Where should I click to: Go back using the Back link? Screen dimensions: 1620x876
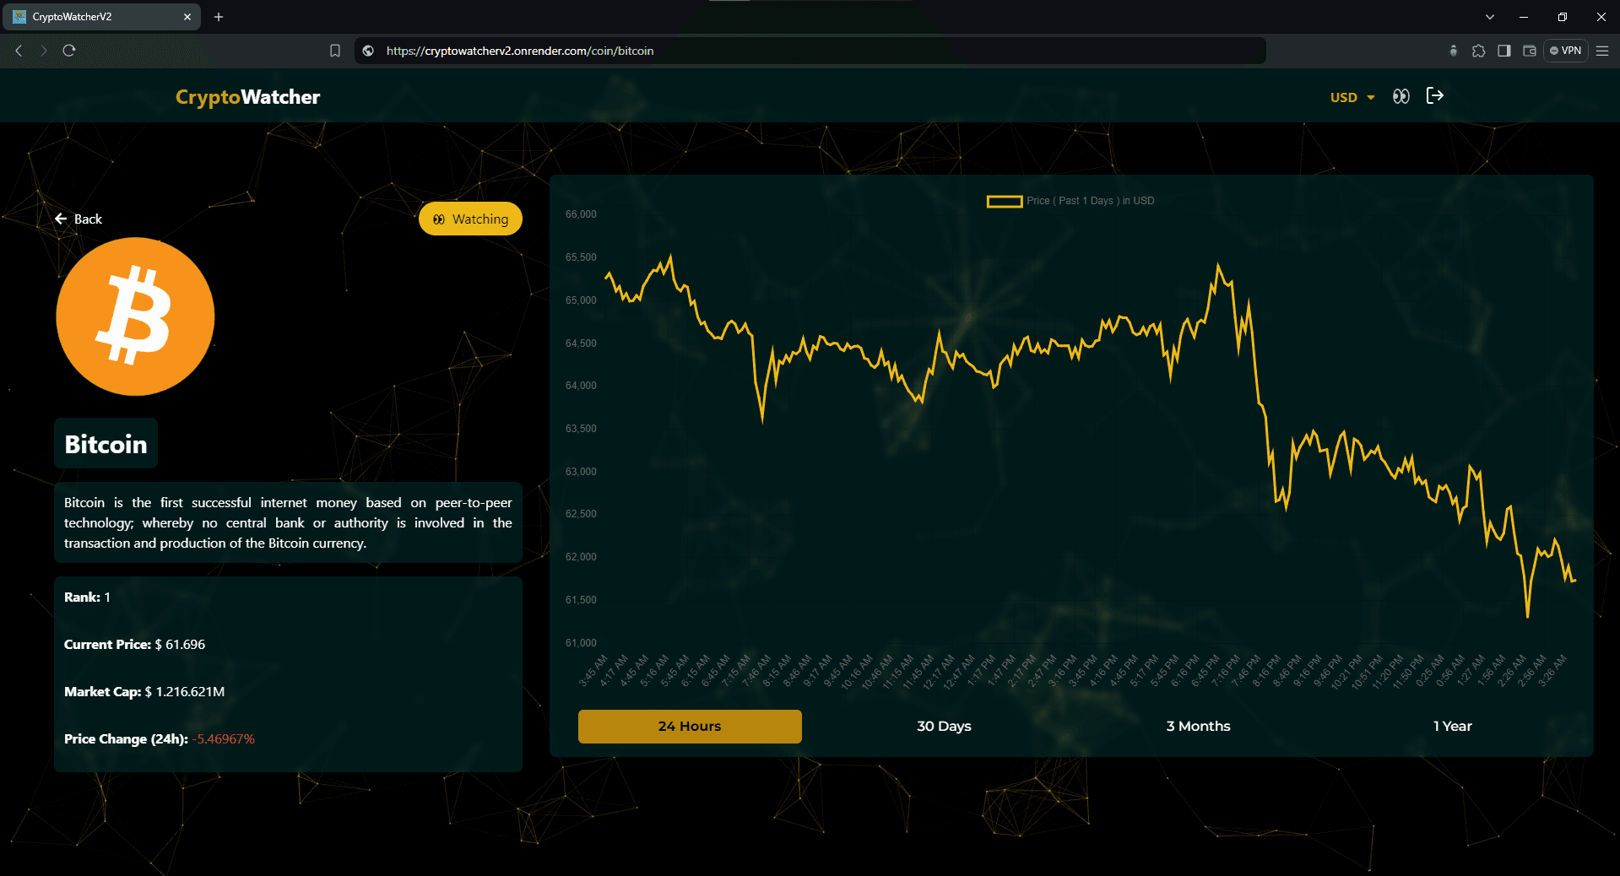tap(79, 219)
